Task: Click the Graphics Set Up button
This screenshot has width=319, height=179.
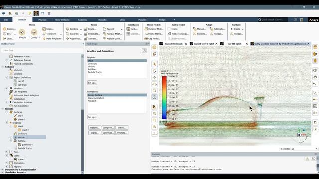Action: pos(92,83)
